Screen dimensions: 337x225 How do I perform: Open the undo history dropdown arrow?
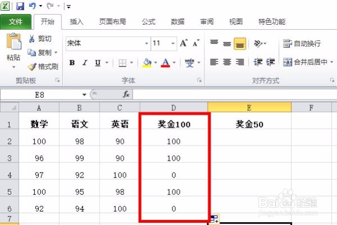[x=40, y=6]
